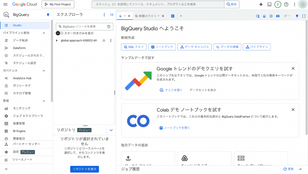Open dropdown arrow next to new tab
This screenshot has width=308, height=174.
pyautogui.click(x=181, y=16)
